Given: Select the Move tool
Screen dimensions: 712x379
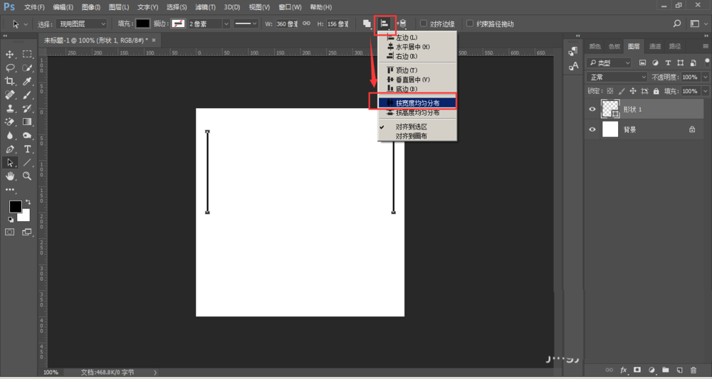Looking at the screenshot, I should coord(10,54).
